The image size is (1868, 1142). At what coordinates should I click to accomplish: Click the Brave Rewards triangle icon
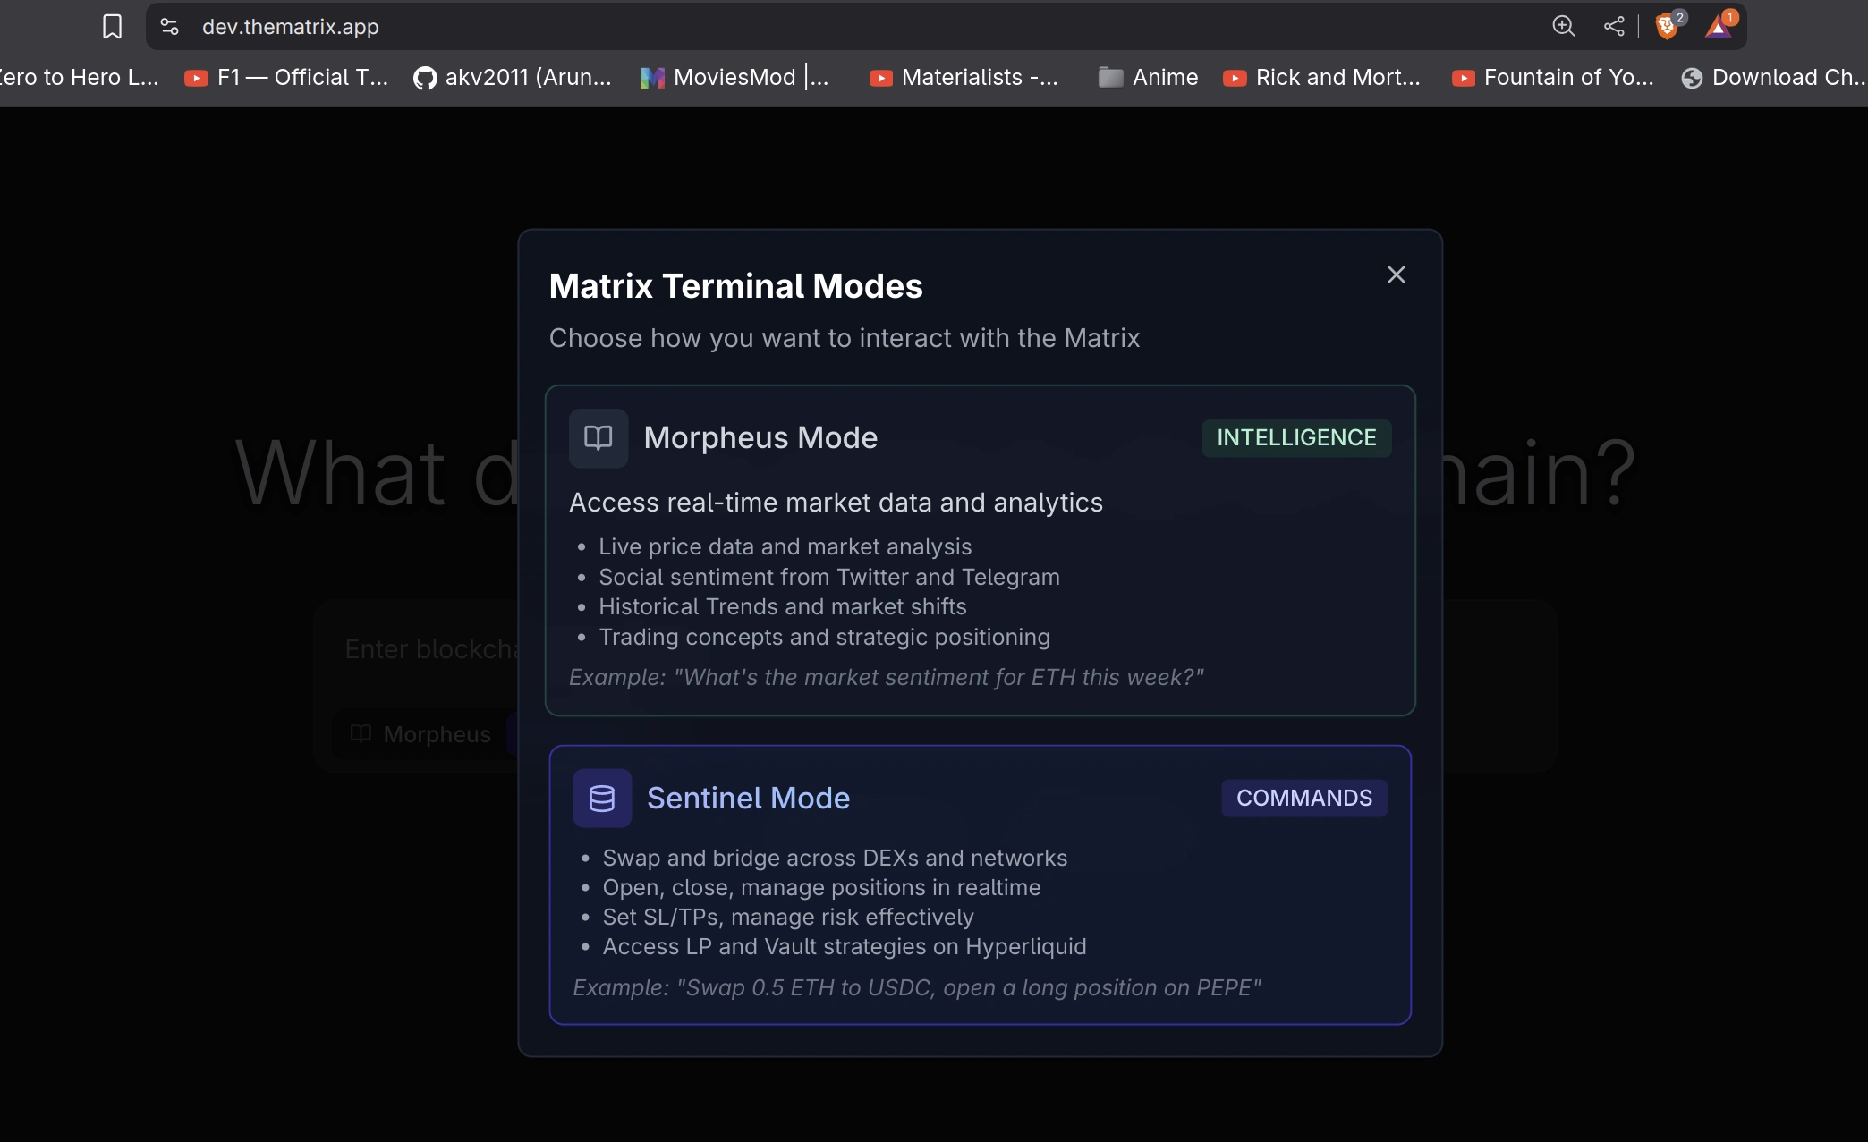pyautogui.click(x=1718, y=26)
